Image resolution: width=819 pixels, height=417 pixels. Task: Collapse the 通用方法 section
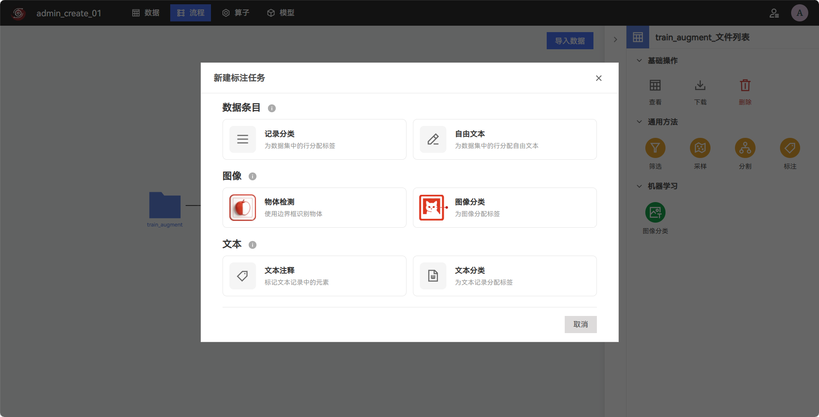point(639,122)
